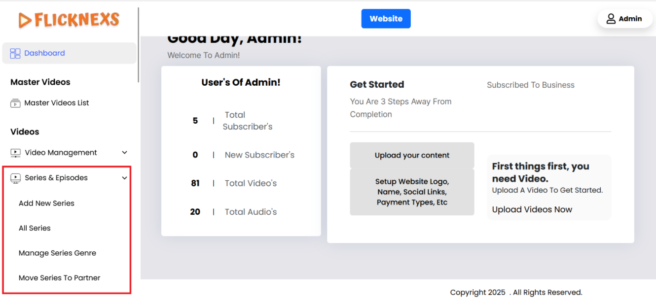
Task: Click Setup Website Logo, Name button
Action: coord(412,192)
